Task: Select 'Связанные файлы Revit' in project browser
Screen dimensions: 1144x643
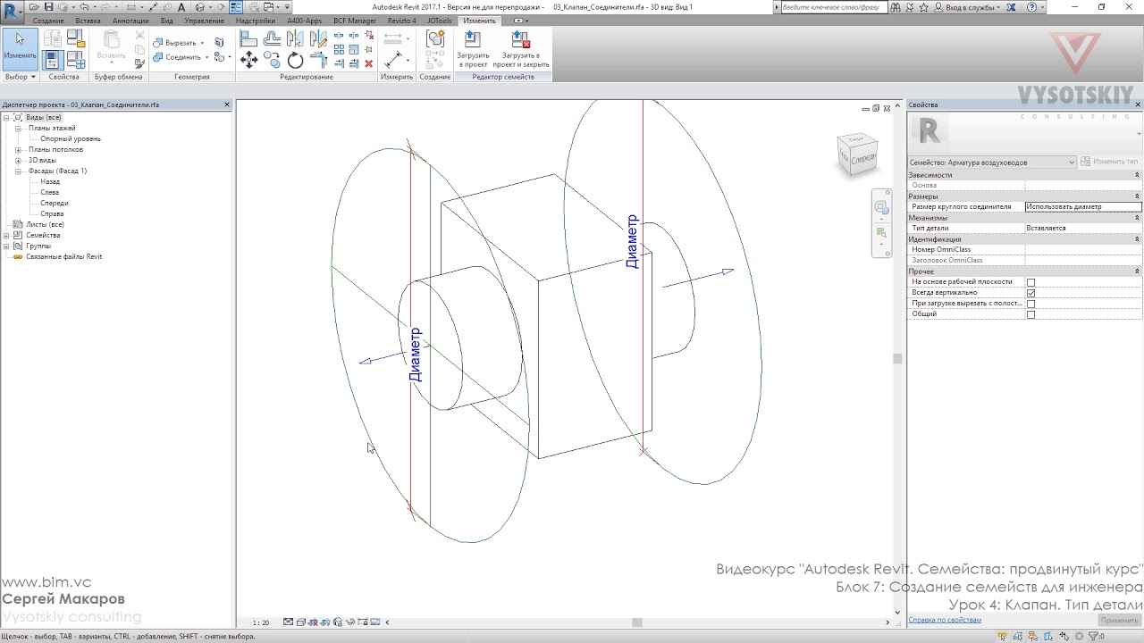Action: coord(63,257)
